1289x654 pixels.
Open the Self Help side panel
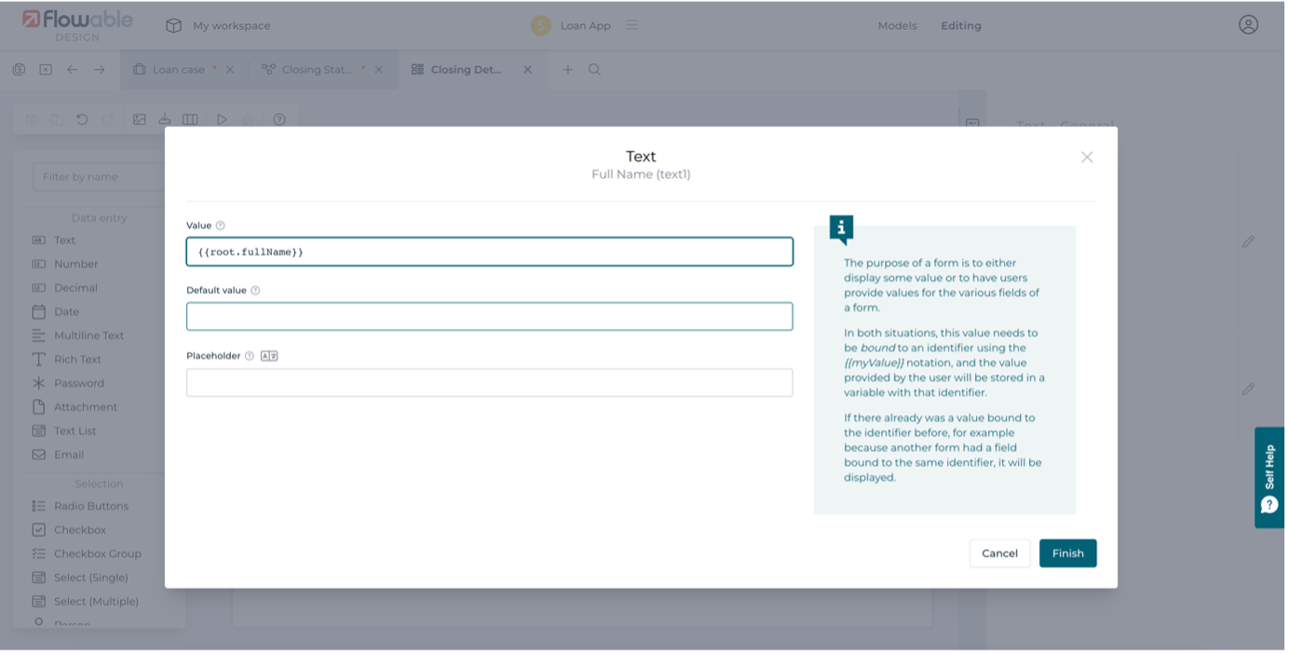click(1269, 477)
